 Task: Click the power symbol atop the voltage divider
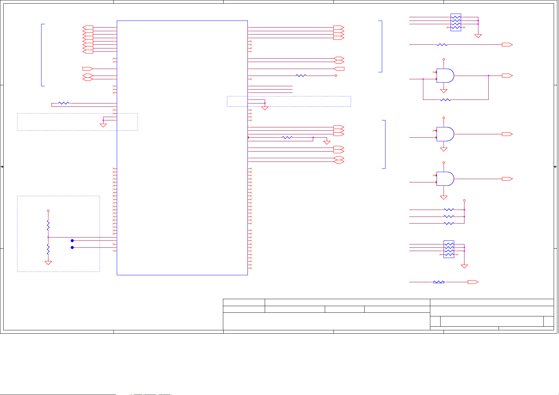click(x=48, y=211)
